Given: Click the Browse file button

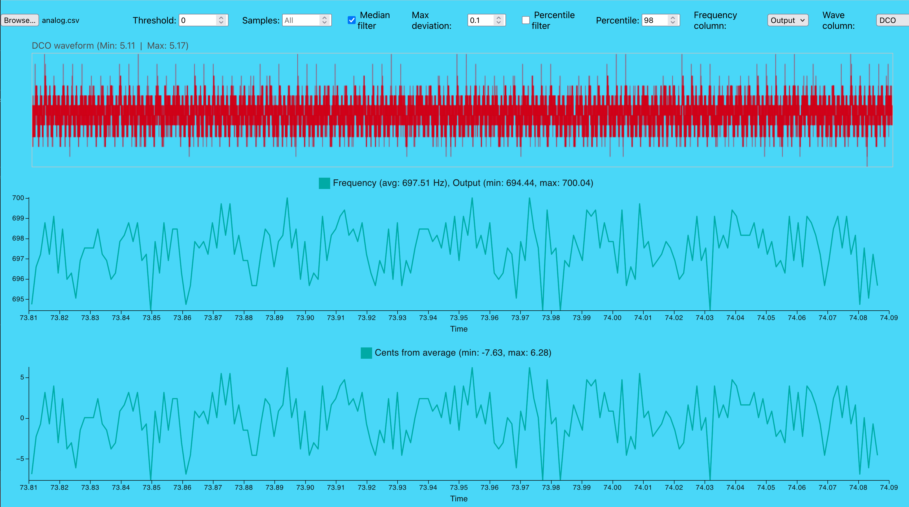Looking at the screenshot, I should tap(20, 20).
